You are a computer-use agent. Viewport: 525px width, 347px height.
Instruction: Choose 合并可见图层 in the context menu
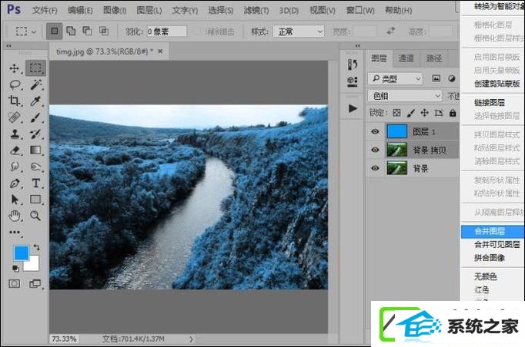497,244
